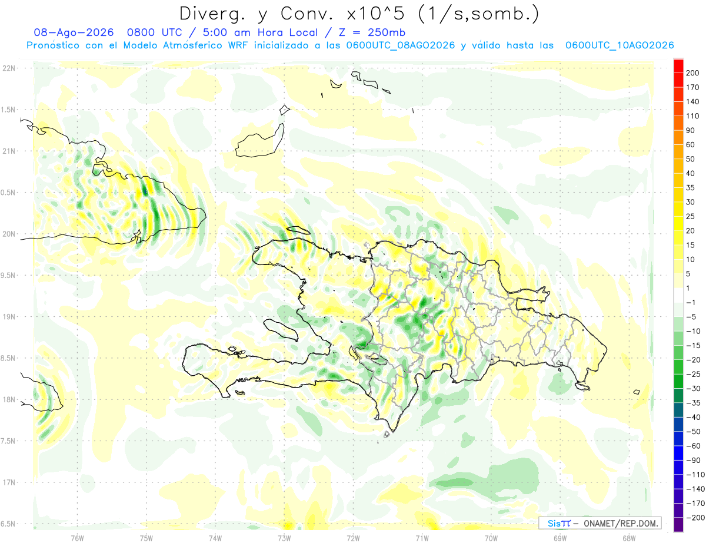This screenshot has width=706, height=546.
Task: Select the "9.5N" axis label
Action: (x=8, y=276)
